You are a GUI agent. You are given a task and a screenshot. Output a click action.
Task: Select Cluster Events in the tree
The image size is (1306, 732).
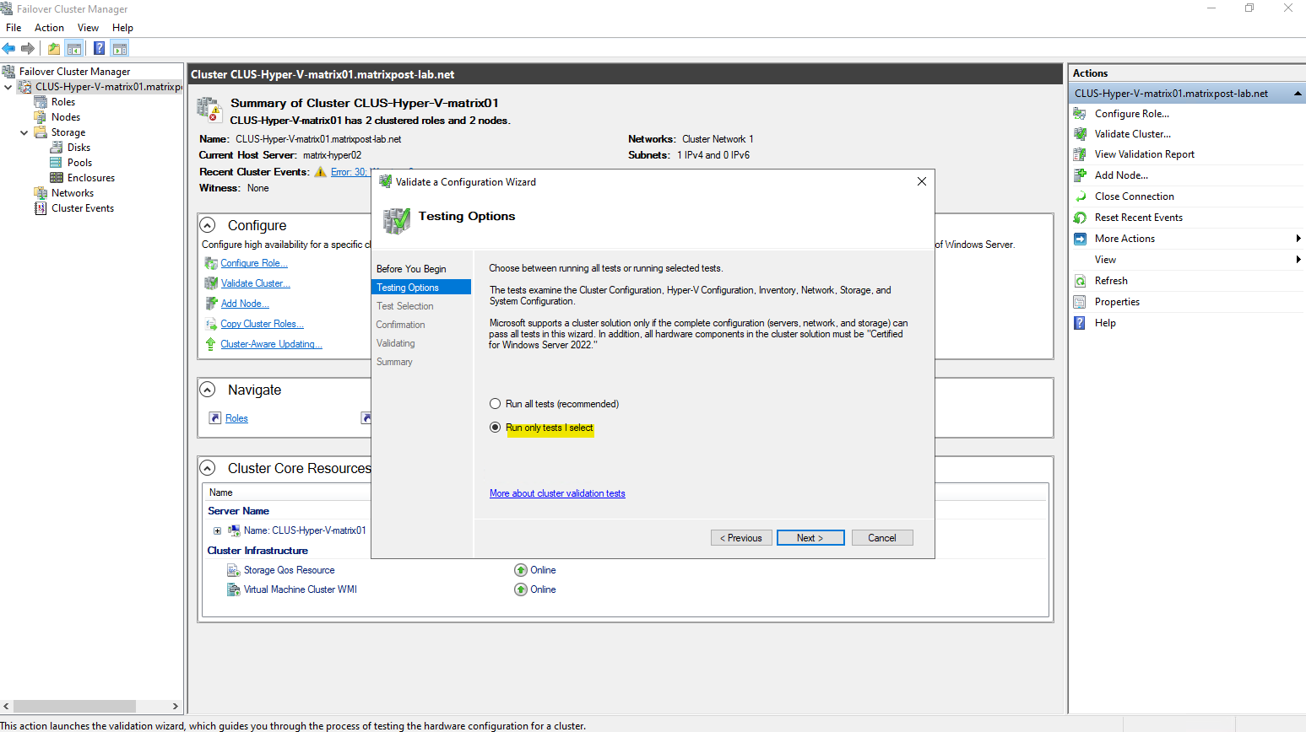click(82, 208)
